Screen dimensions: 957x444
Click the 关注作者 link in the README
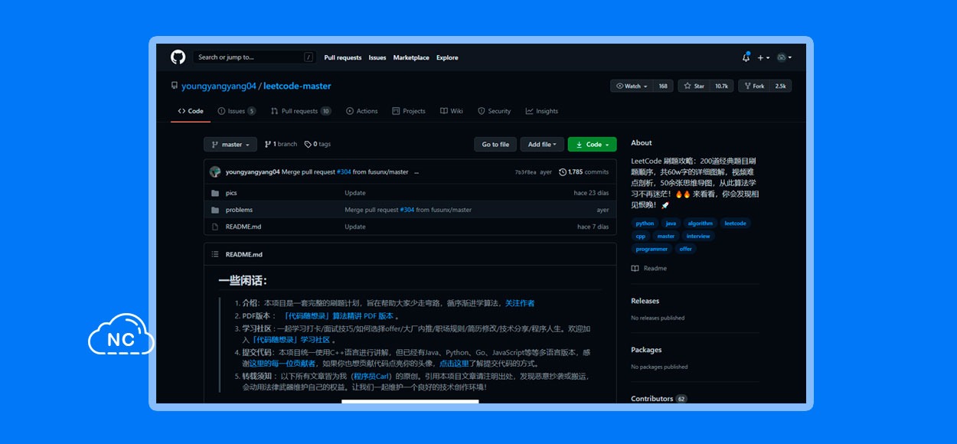[520, 303]
